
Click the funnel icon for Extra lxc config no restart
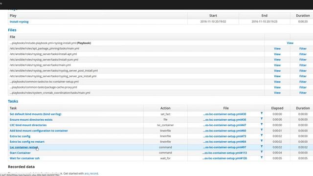click(x=262, y=141)
